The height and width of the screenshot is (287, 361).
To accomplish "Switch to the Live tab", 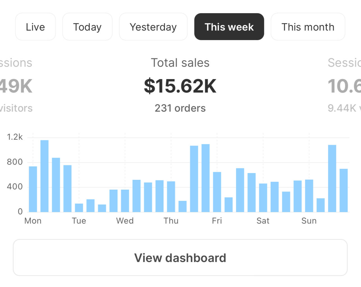I will 35,27.
